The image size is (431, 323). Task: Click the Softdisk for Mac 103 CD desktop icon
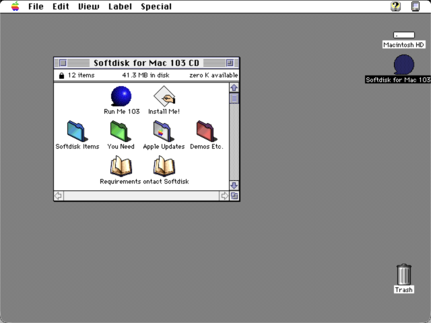point(404,65)
